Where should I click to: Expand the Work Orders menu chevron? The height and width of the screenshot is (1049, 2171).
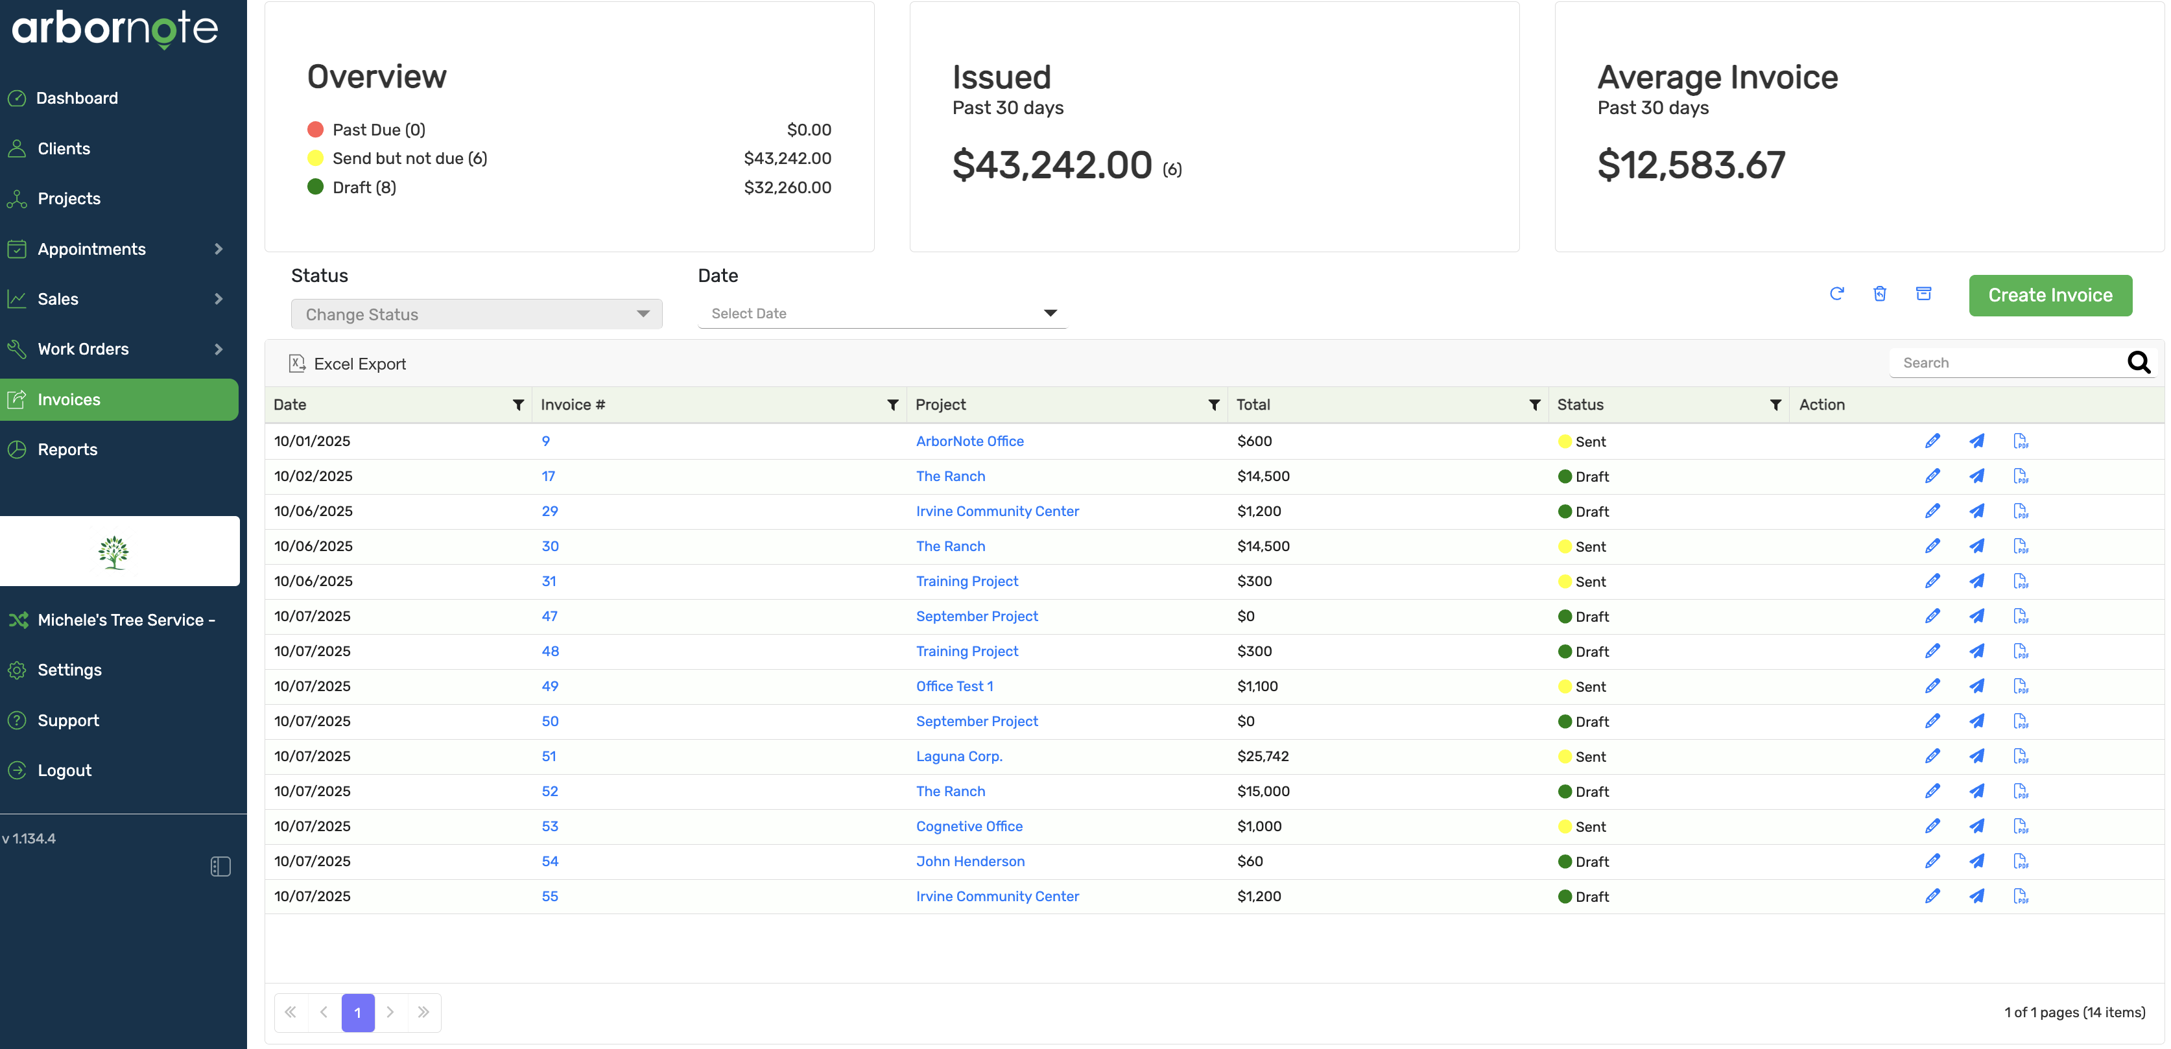219,349
